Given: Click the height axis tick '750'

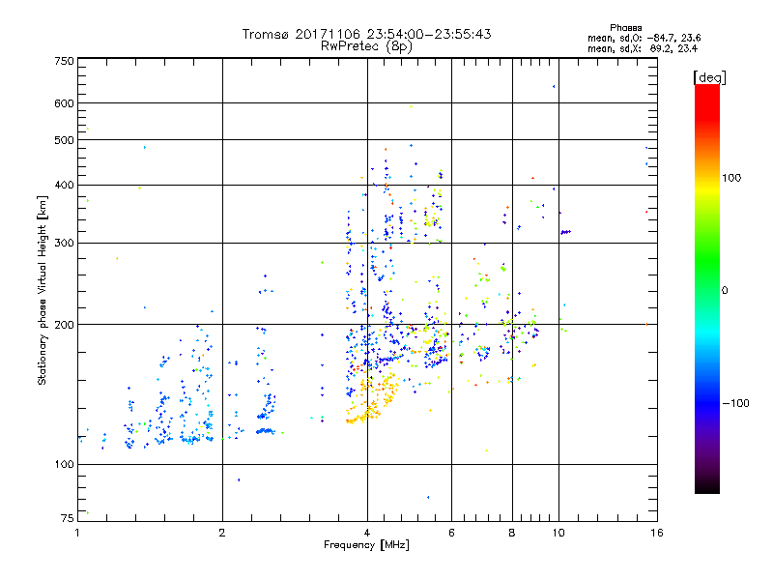Looking at the screenshot, I should (64, 61).
